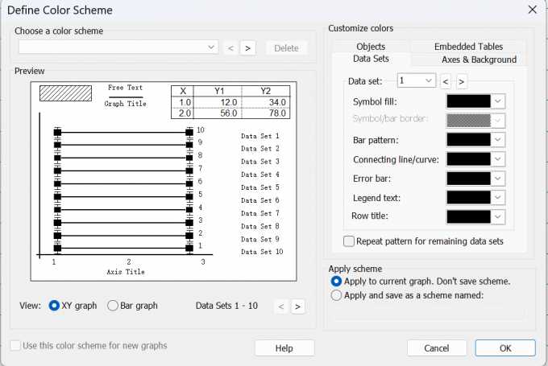Click the Row title color swatch
Image resolution: width=548 pixels, height=366 pixels.
[469, 217]
